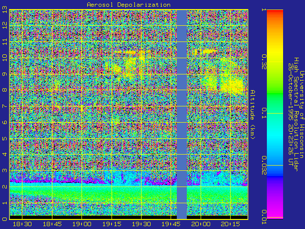Image resolution: width=305 pixels, height=229 pixels.
Task: Click the colorbar value 0.032 label
Action: click(264, 166)
